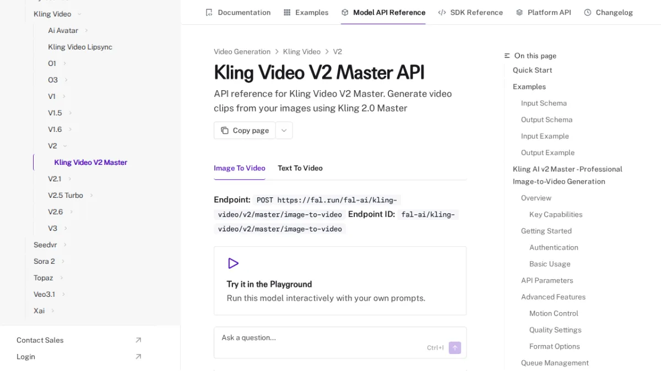661x371 pixels.
Task: Open the Login link
Action: (26, 357)
